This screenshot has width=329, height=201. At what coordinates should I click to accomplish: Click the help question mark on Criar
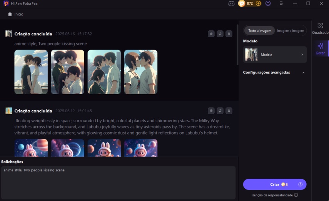(x=300, y=184)
